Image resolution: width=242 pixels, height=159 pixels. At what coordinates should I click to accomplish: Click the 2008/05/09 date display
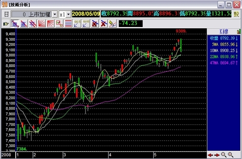point(86,14)
